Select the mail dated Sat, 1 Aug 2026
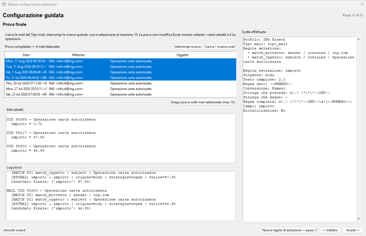The image size is (366, 236). (120, 72)
